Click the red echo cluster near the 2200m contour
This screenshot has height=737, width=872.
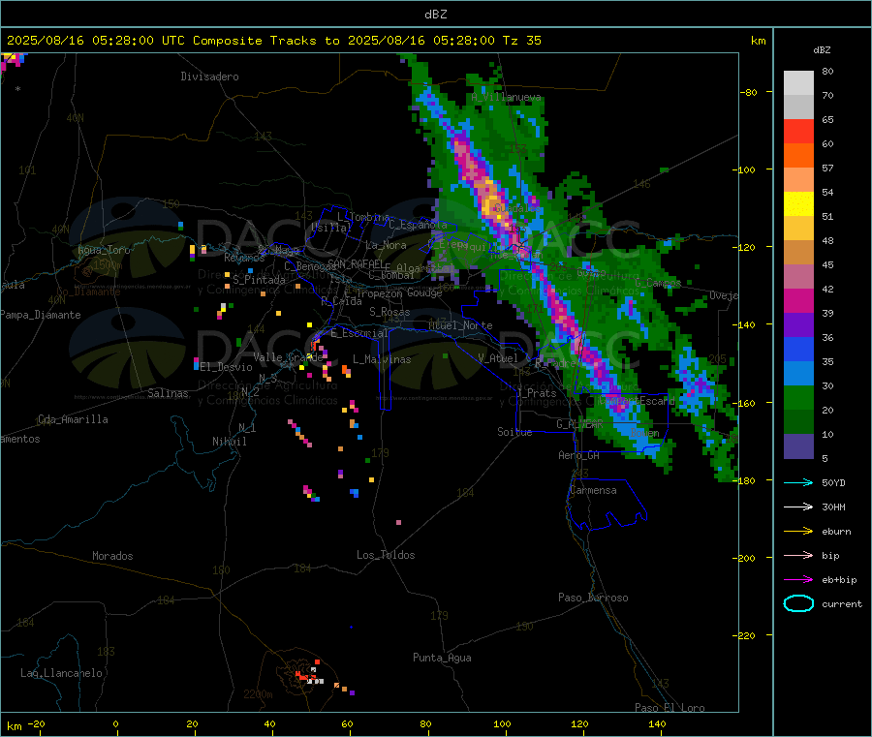307,674
